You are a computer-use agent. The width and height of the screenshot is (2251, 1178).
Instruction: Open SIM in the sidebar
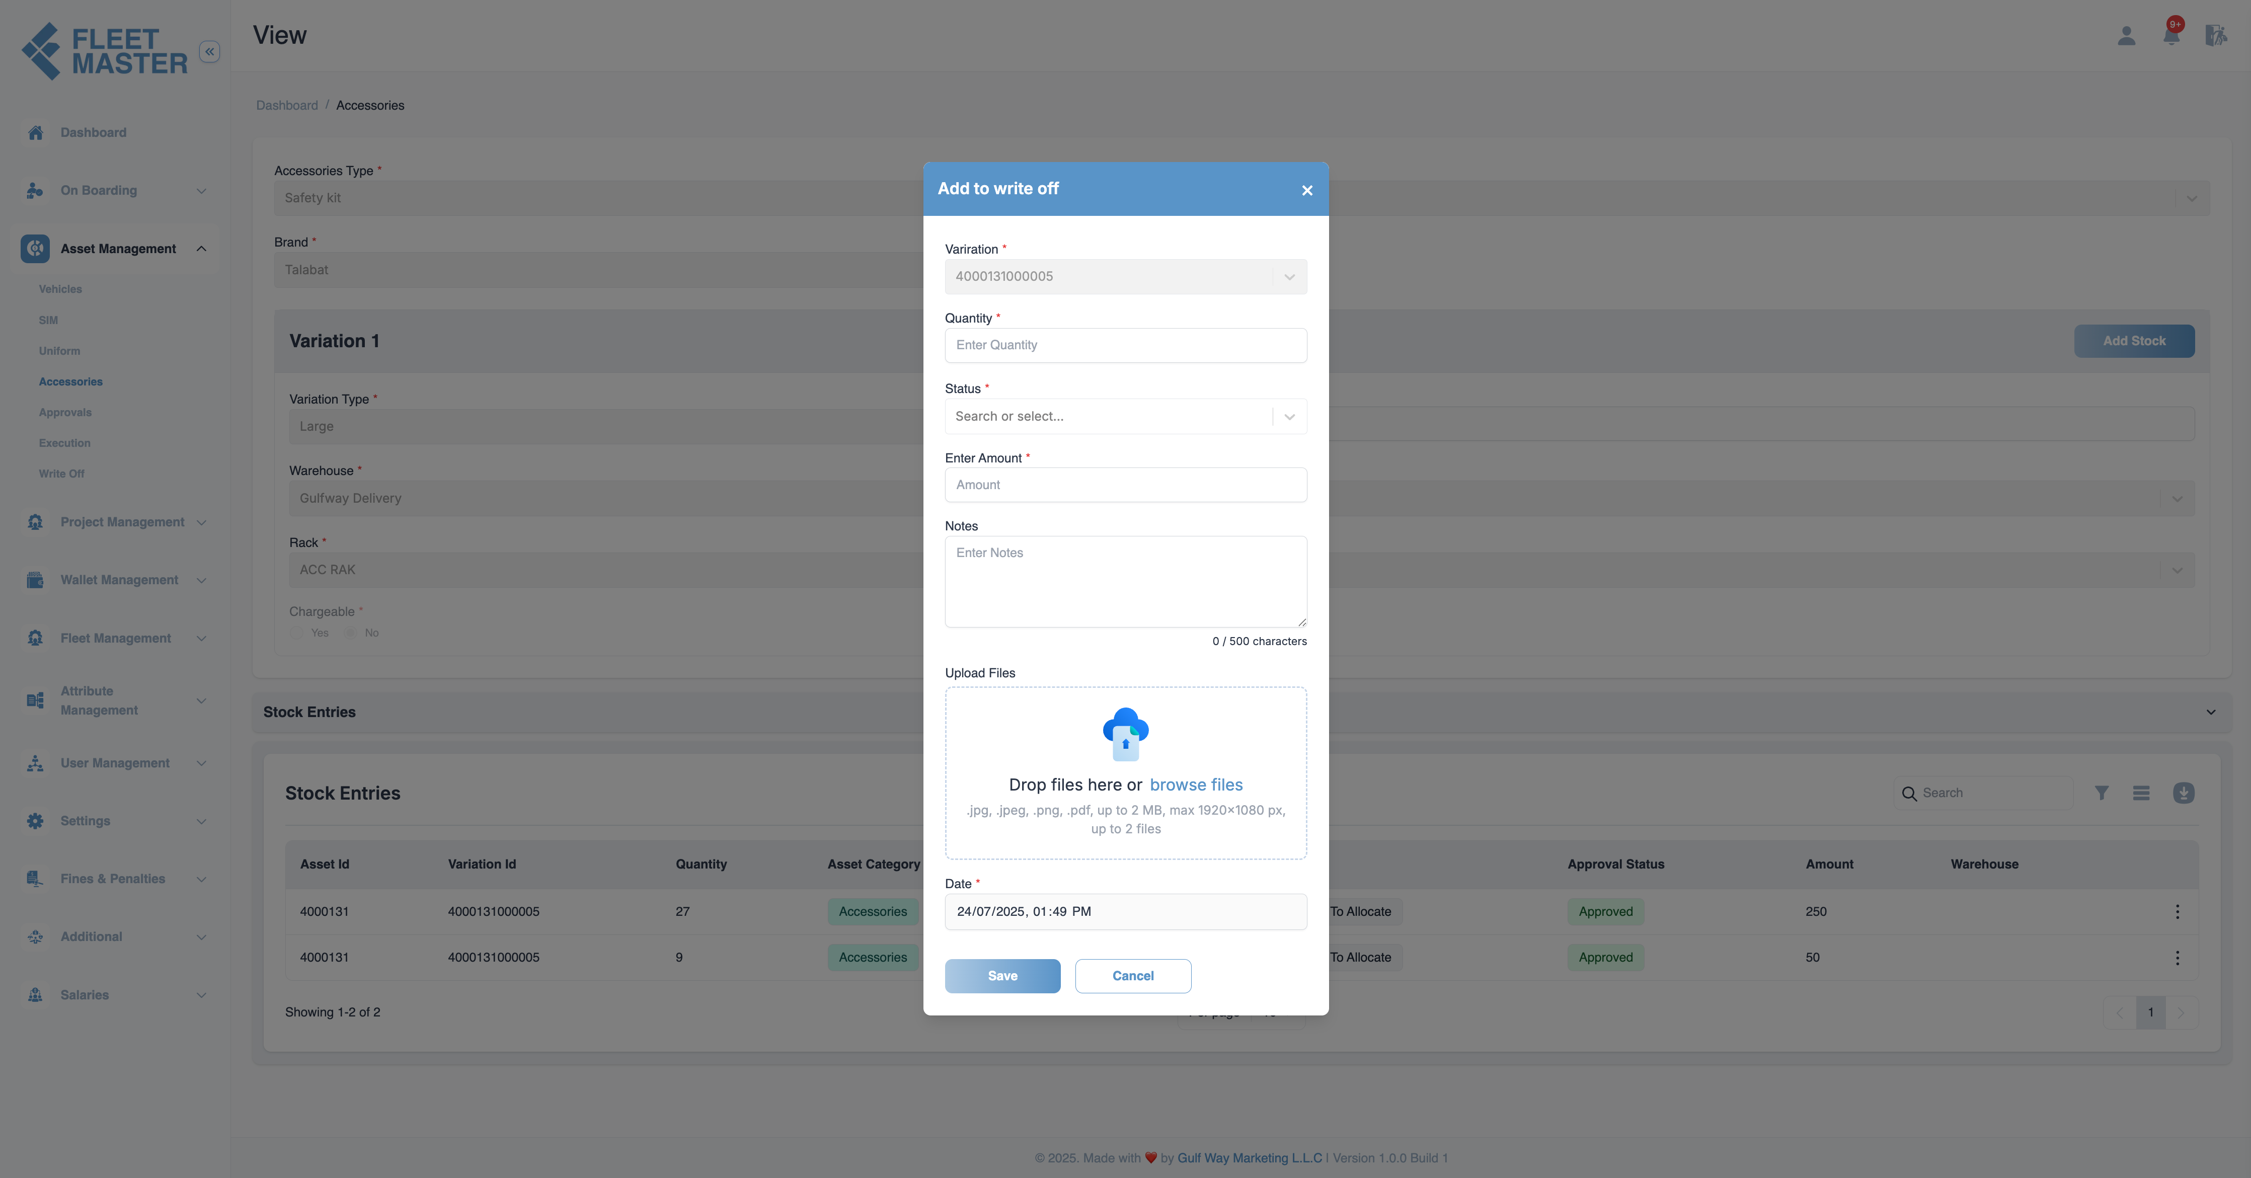click(x=48, y=321)
